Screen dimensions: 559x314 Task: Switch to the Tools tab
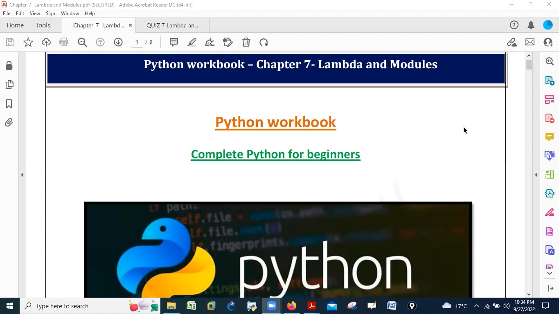pyautogui.click(x=43, y=25)
